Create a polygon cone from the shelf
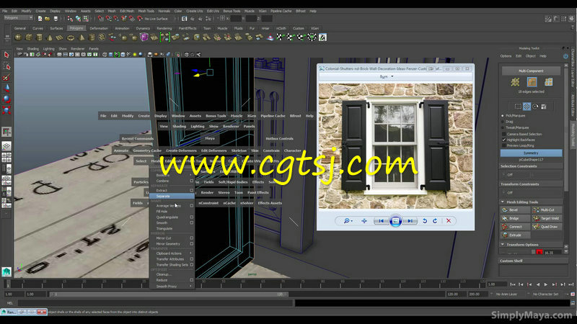This screenshot has width=577, height=324. point(50,37)
